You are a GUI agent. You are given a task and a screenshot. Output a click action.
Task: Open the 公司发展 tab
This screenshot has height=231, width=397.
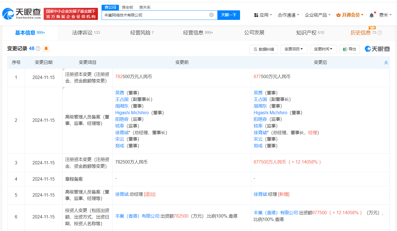[254, 33]
